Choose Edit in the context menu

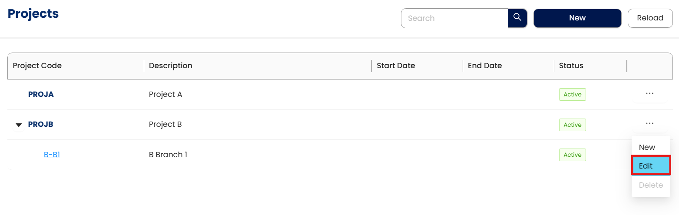(x=651, y=166)
